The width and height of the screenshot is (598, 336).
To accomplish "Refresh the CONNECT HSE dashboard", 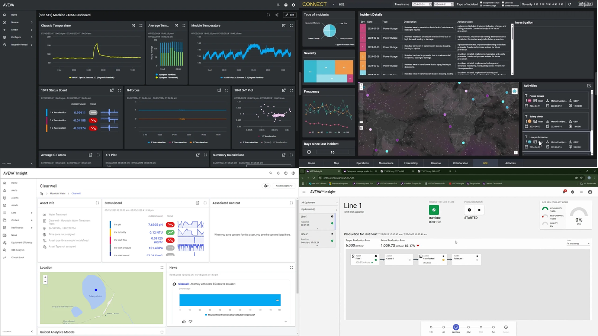I will [569, 4].
